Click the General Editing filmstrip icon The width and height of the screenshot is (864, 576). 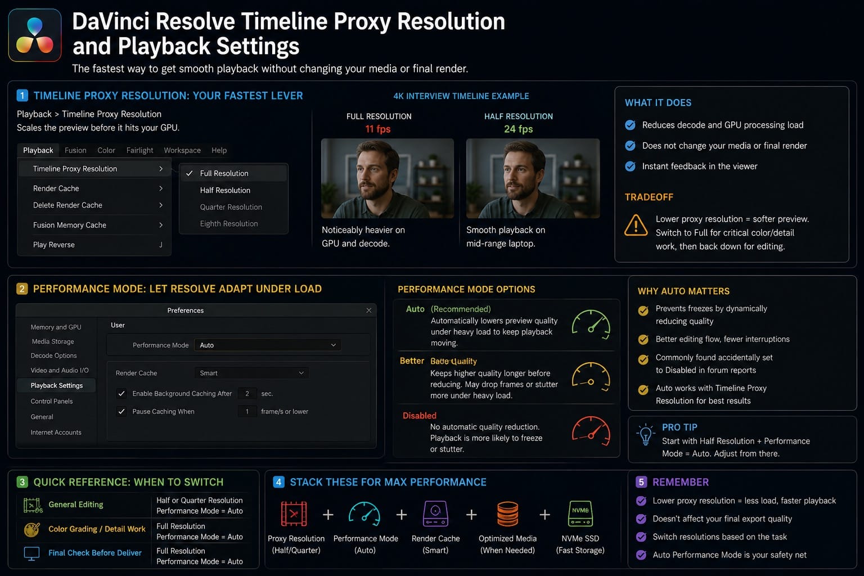coord(33,506)
